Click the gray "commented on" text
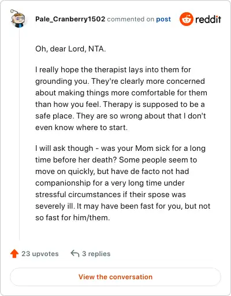The image size is (231, 296). 131,19
